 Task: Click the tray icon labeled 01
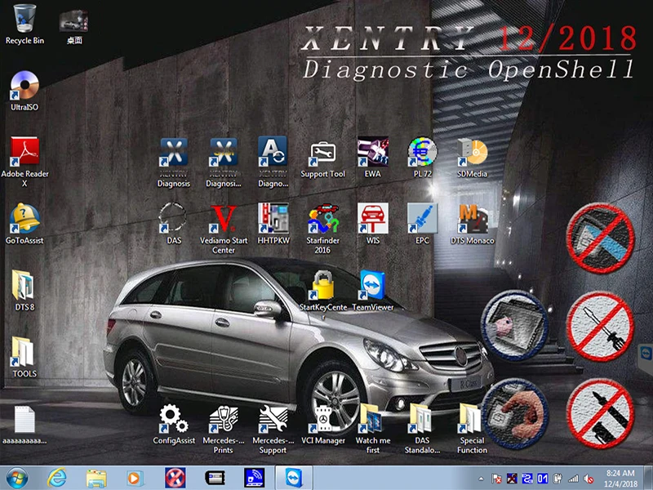[x=543, y=479]
